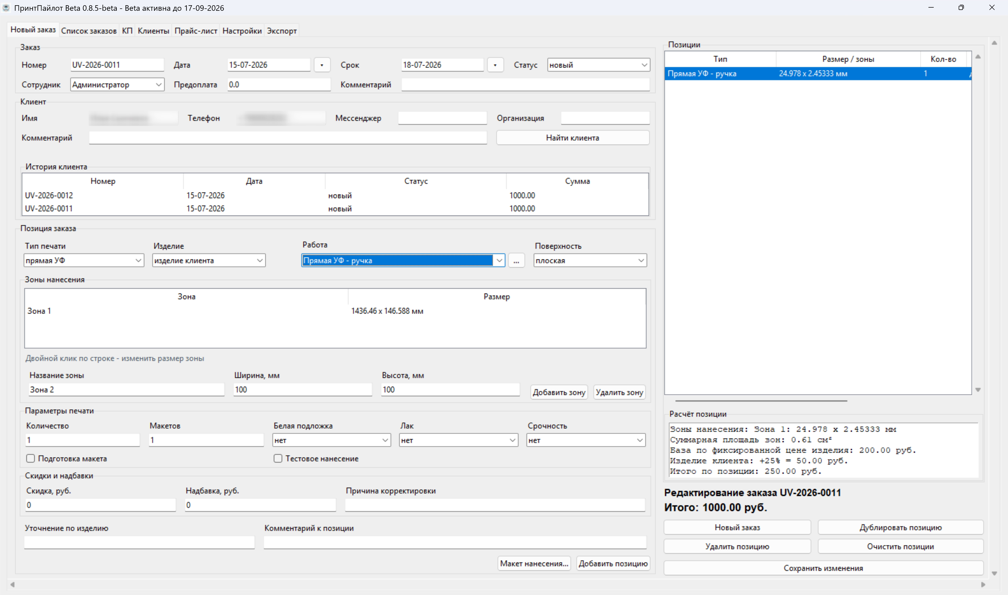
Task: Open the Срочность dropdown
Action: coord(586,440)
